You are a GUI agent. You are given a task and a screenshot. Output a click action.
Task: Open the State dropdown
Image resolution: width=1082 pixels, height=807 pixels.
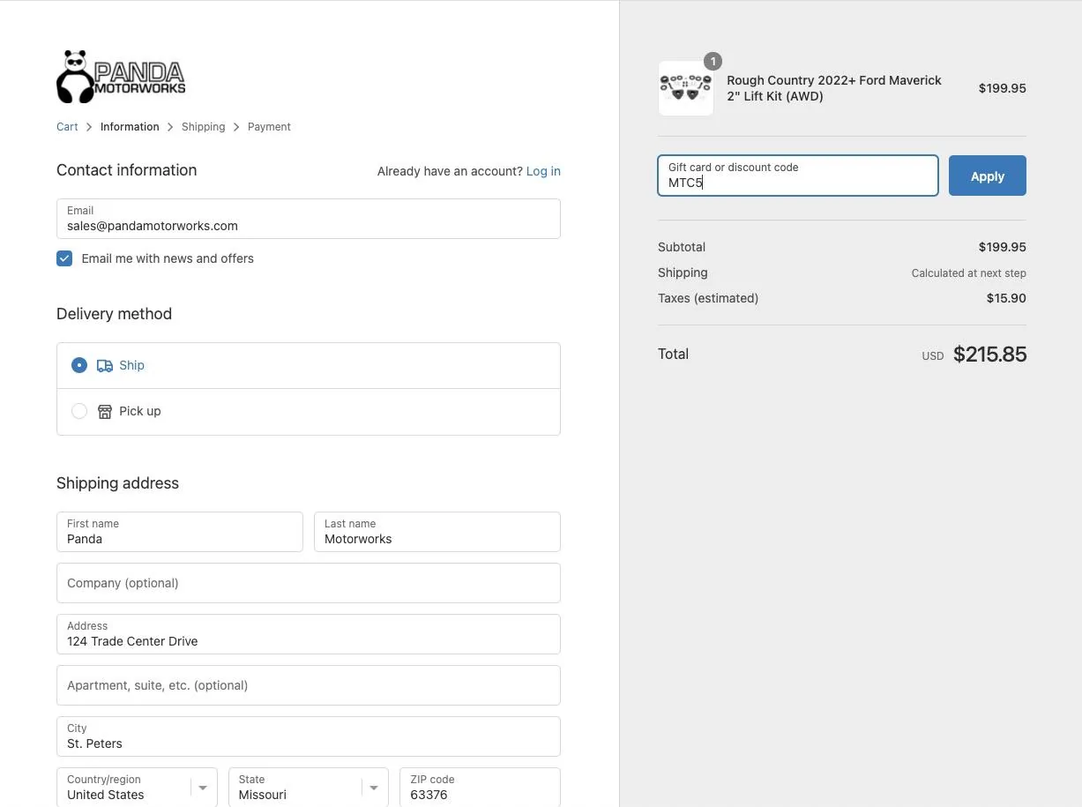[308, 788]
